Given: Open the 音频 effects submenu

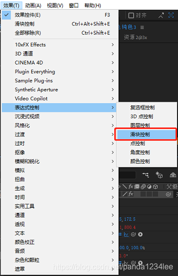Looking at the screenshot, I should click(59, 251).
